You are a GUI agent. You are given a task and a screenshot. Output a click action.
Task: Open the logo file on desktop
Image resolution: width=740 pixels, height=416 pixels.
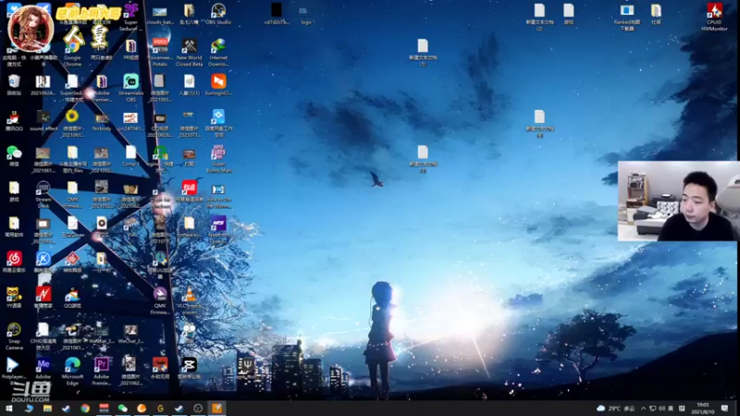tap(305, 14)
